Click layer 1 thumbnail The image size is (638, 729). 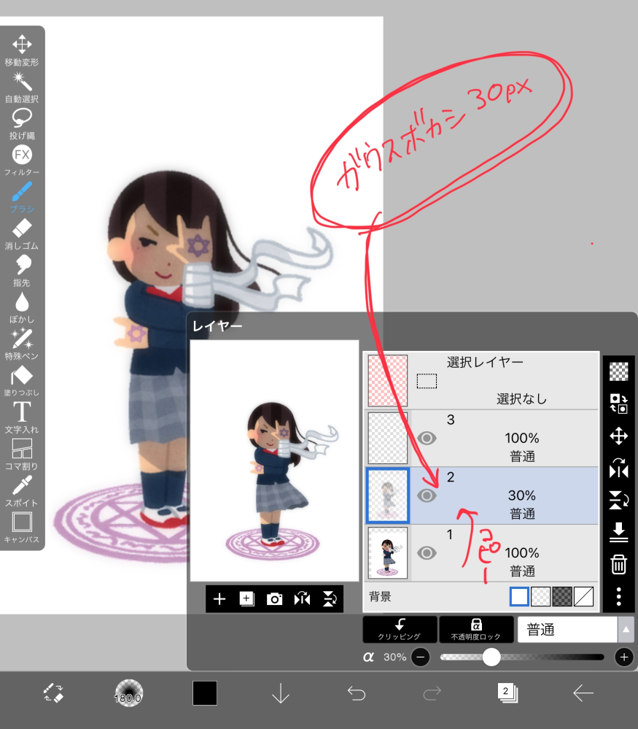(x=388, y=553)
